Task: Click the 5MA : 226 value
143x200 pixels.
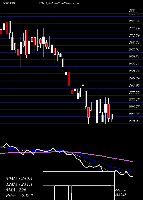Action: 16,190
